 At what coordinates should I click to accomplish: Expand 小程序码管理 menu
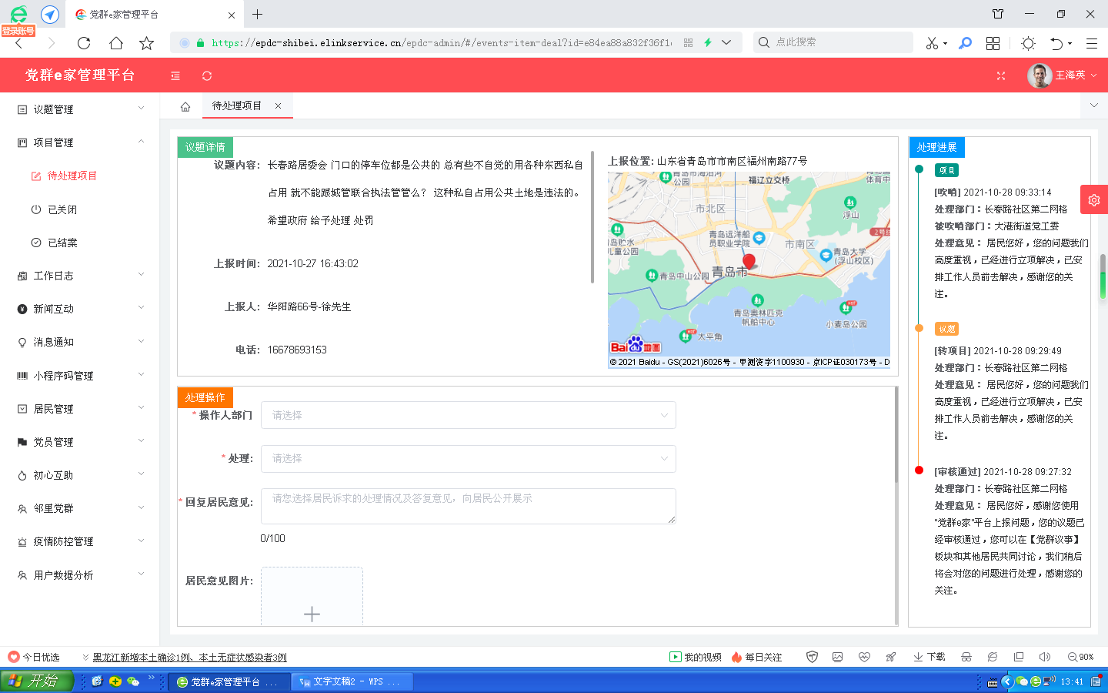(80, 376)
